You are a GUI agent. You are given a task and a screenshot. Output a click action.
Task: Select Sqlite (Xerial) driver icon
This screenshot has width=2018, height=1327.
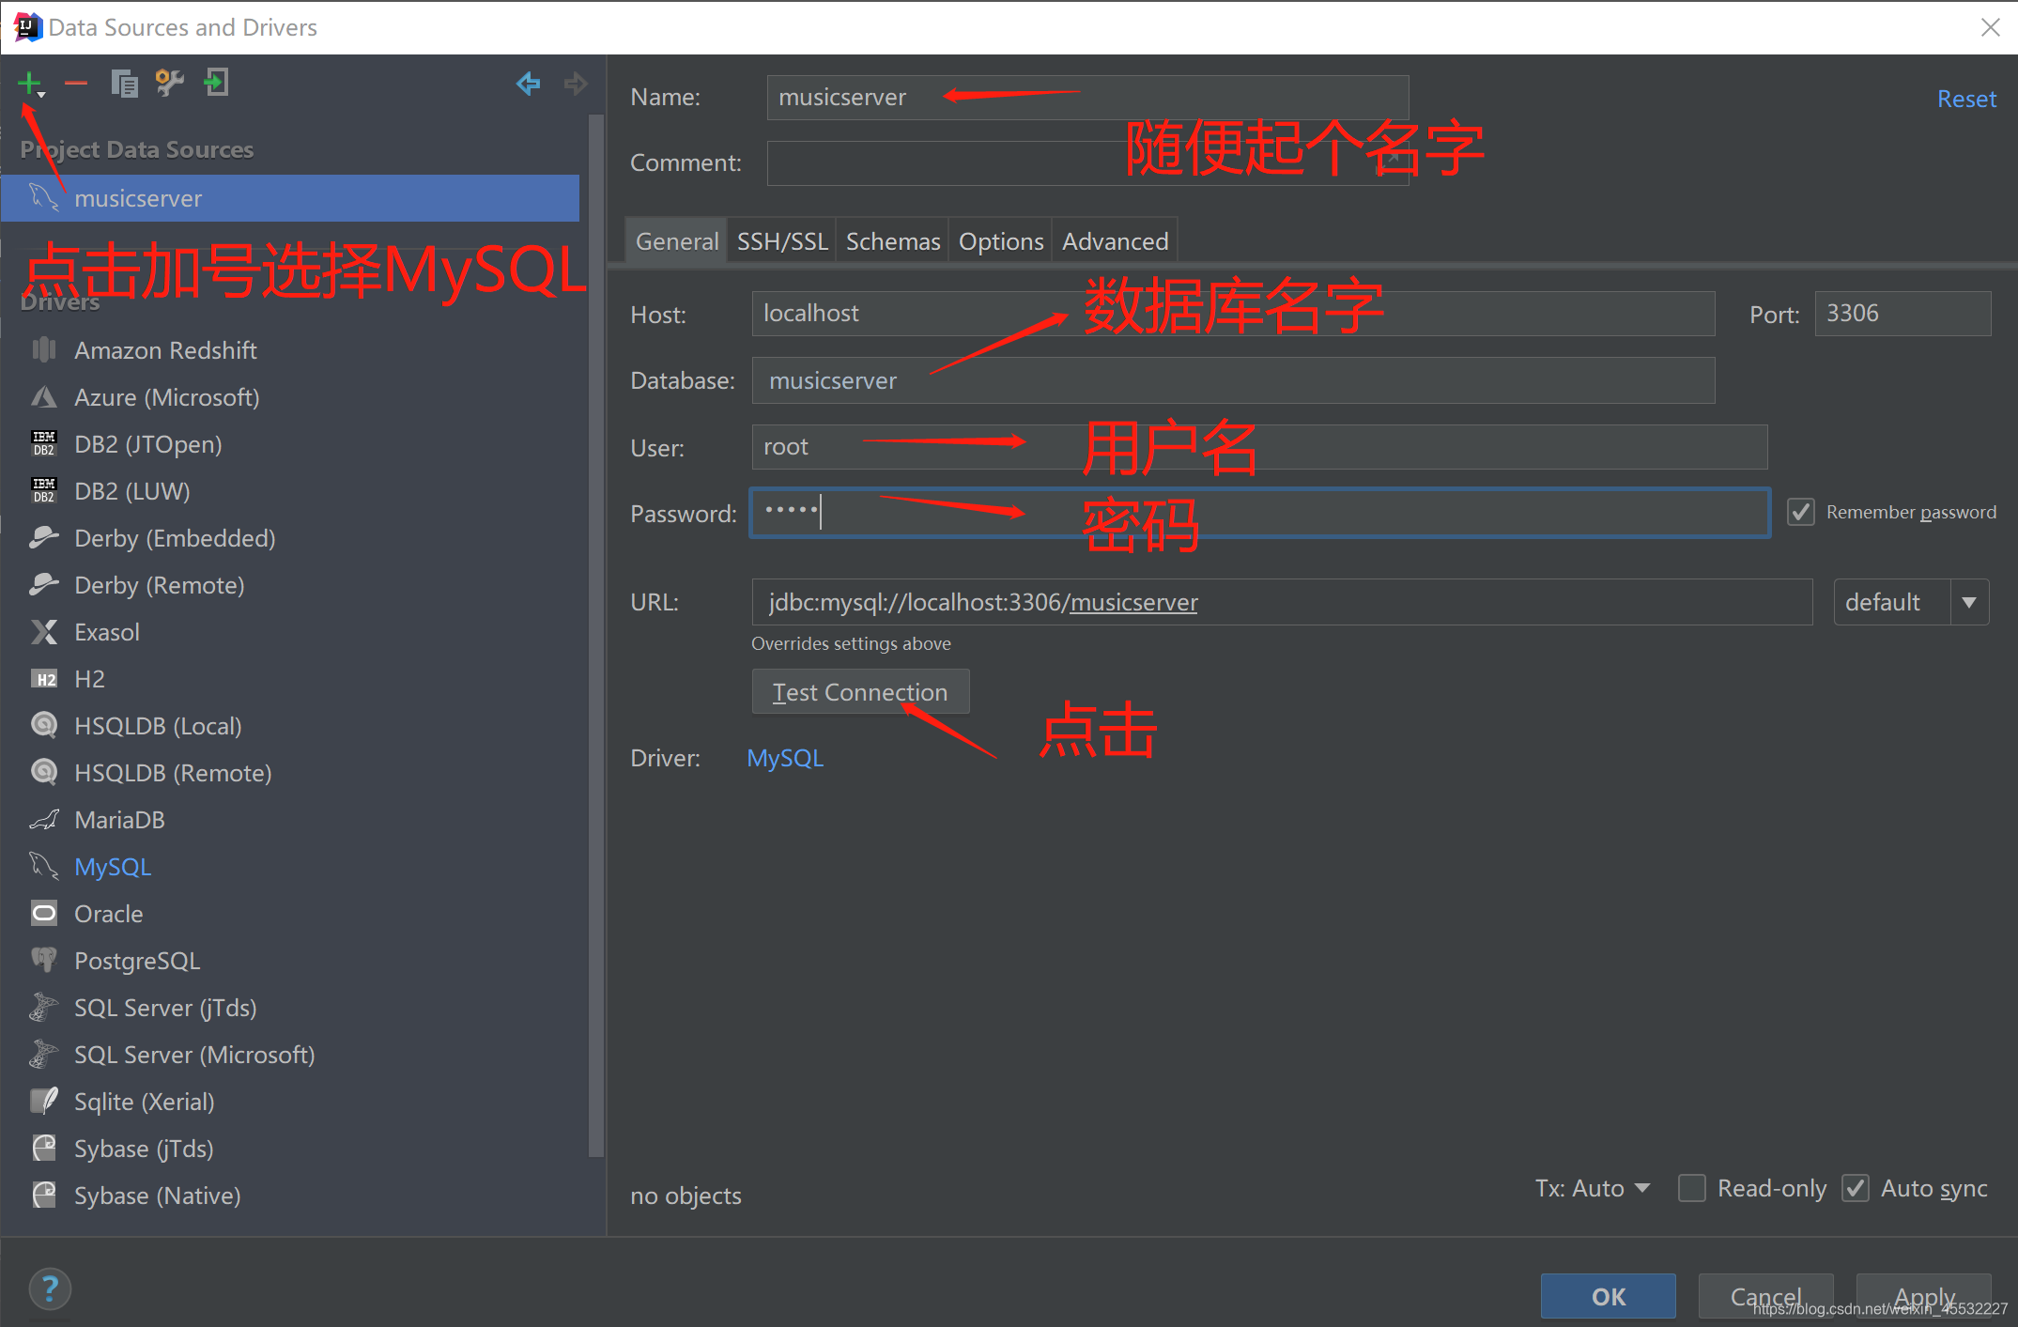click(44, 1102)
